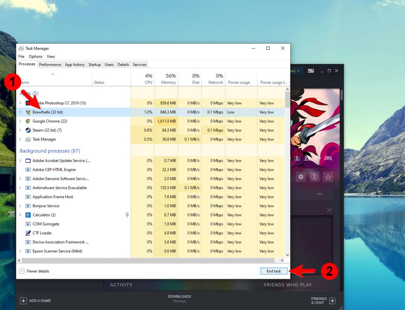Select the Brawlhalla horned helmet process icon
This screenshot has height=310, width=405.
coord(28,112)
